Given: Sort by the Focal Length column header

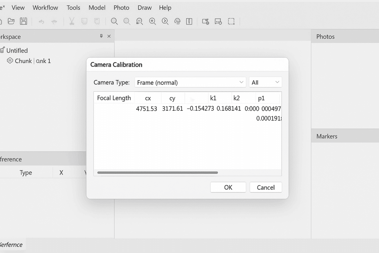Looking at the screenshot, I should tap(114, 98).
